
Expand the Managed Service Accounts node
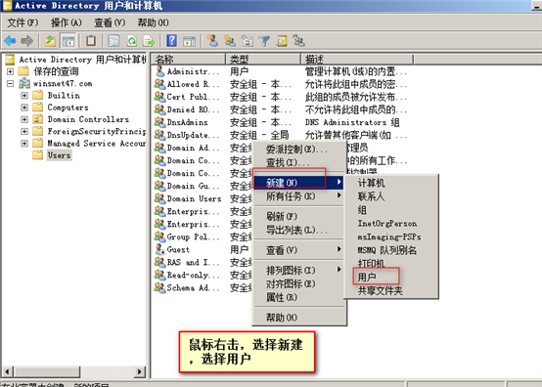(x=24, y=144)
